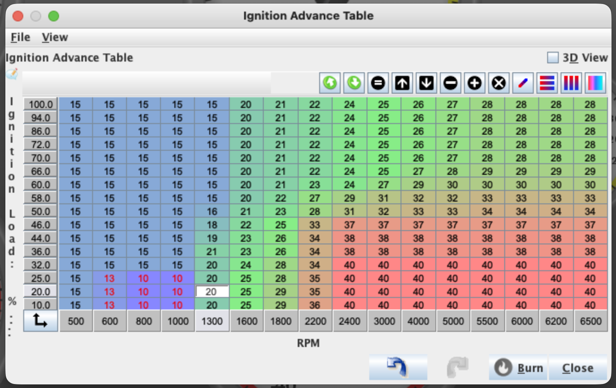This screenshot has width=616, height=388.
Task: Select the add-to-cells plus icon
Action: [x=474, y=83]
